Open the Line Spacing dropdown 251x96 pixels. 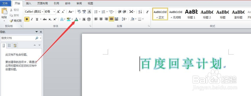tap(124, 19)
